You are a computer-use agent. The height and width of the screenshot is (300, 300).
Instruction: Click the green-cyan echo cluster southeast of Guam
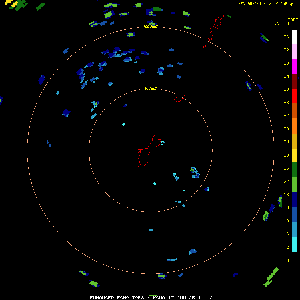[195, 173]
